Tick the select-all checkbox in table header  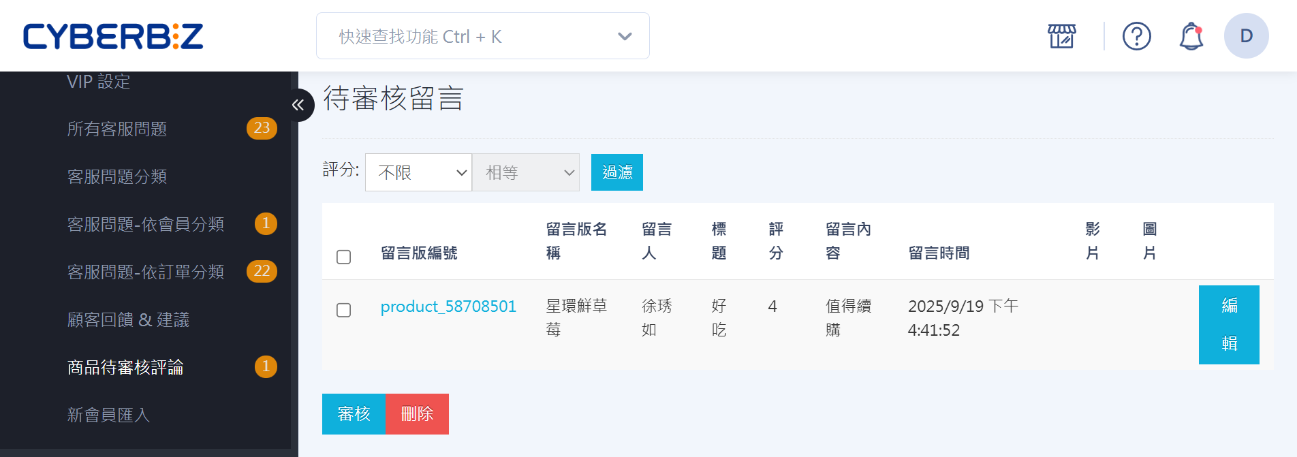(x=344, y=257)
